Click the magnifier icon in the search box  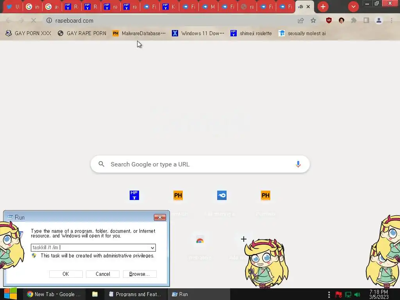click(101, 164)
